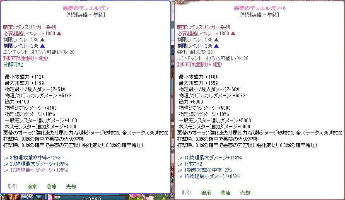Click 職業: ガンスリンガー系列 in the +6 panel

tap(203, 27)
